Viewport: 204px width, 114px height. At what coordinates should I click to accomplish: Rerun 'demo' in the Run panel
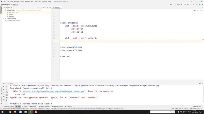click(4, 86)
